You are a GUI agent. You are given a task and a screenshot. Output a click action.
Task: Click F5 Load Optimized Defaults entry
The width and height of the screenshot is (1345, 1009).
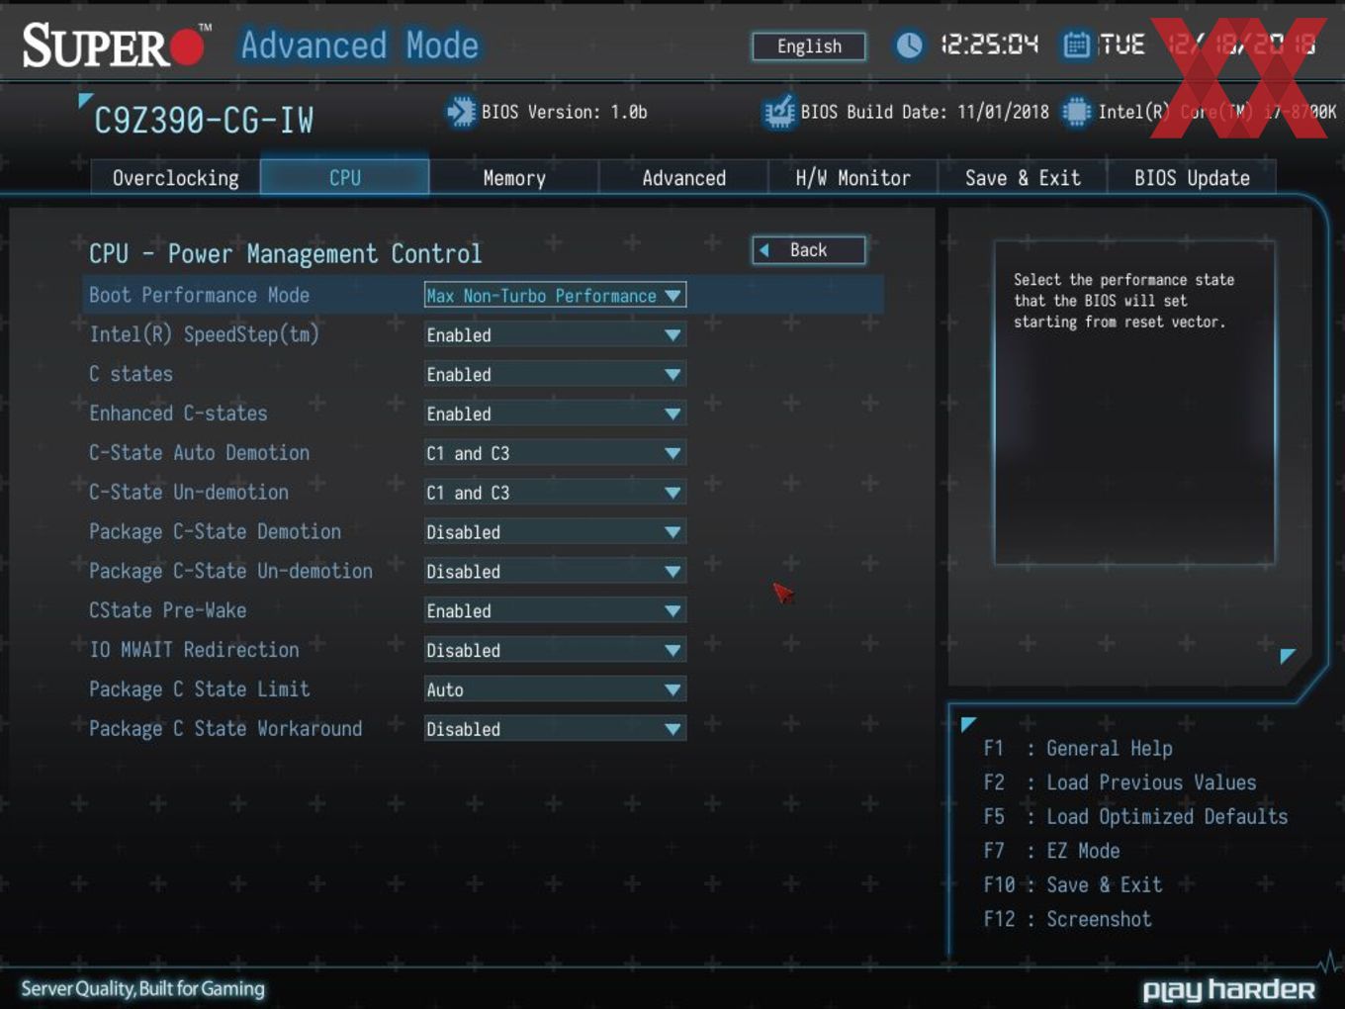pyautogui.click(x=1135, y=817)
